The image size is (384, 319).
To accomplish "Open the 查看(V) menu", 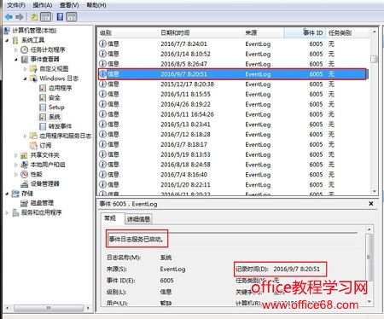I will pyautogui.click(x=69, y=5).
